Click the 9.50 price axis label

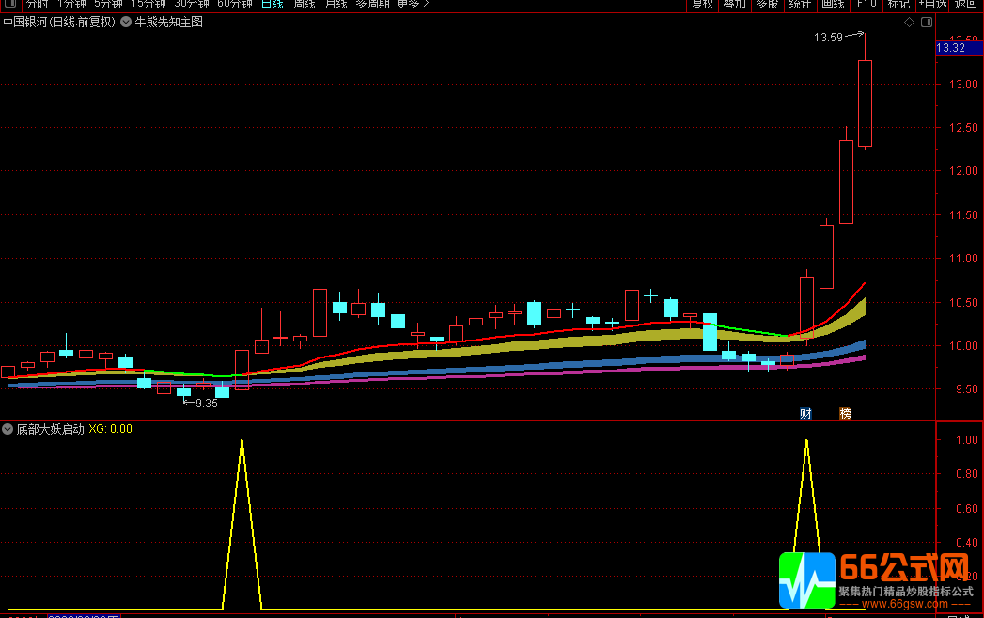coord(966,389)
